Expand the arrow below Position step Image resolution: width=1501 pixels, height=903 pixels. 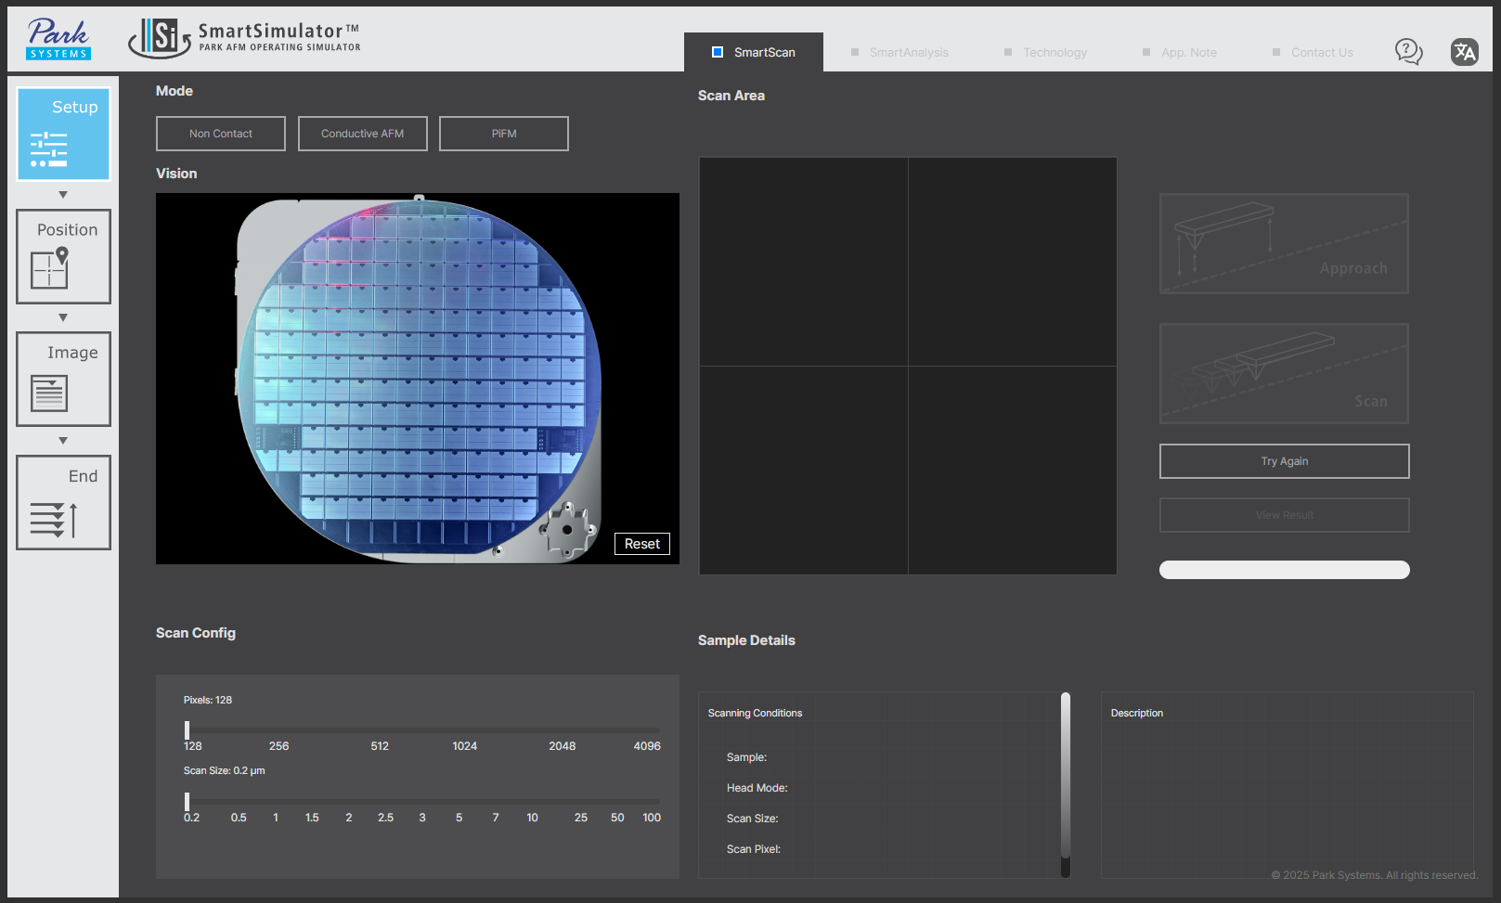pyautogui.click(x=63, y=316)
